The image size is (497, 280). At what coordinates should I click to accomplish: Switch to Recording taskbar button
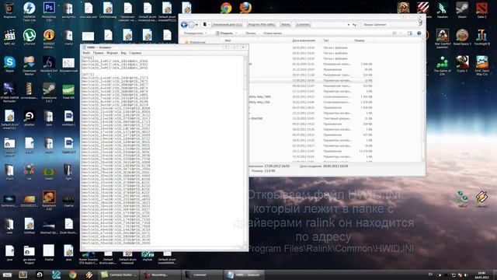[161, 275]
